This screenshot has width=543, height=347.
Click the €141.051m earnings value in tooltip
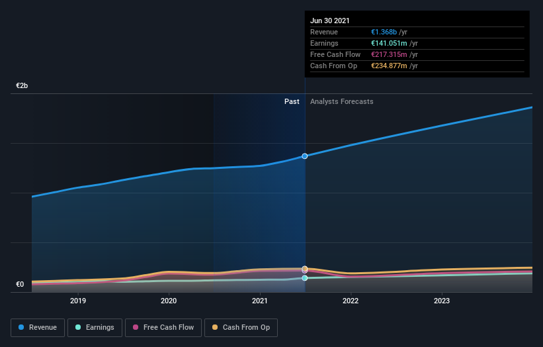pyautogui.click(x=389, y=43)
